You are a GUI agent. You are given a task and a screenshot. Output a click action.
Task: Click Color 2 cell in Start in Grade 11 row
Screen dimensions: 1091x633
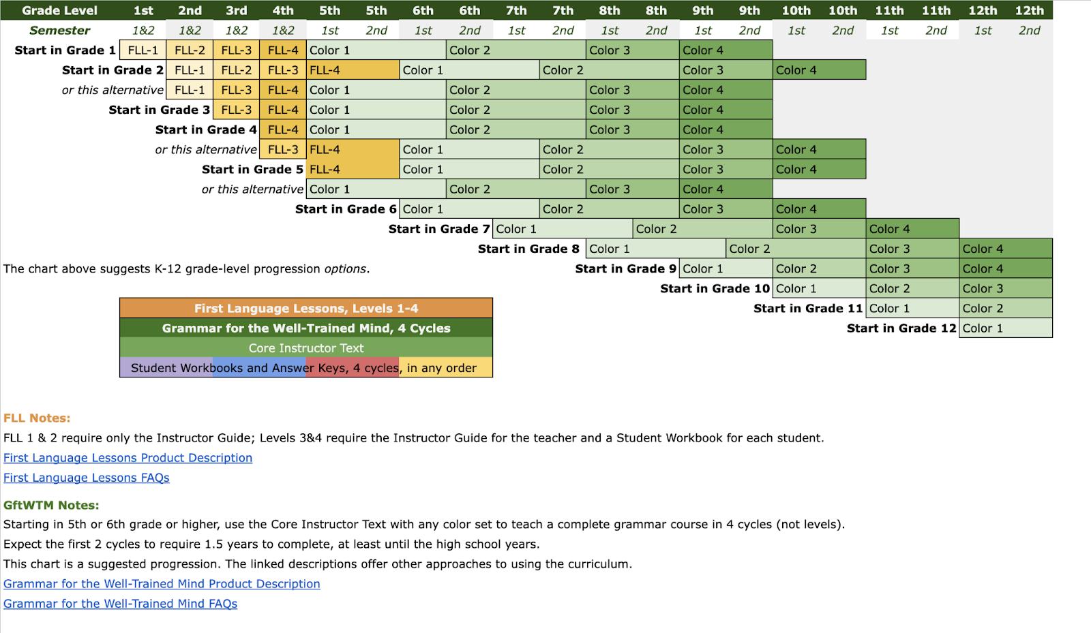(x=1006, y=308)
